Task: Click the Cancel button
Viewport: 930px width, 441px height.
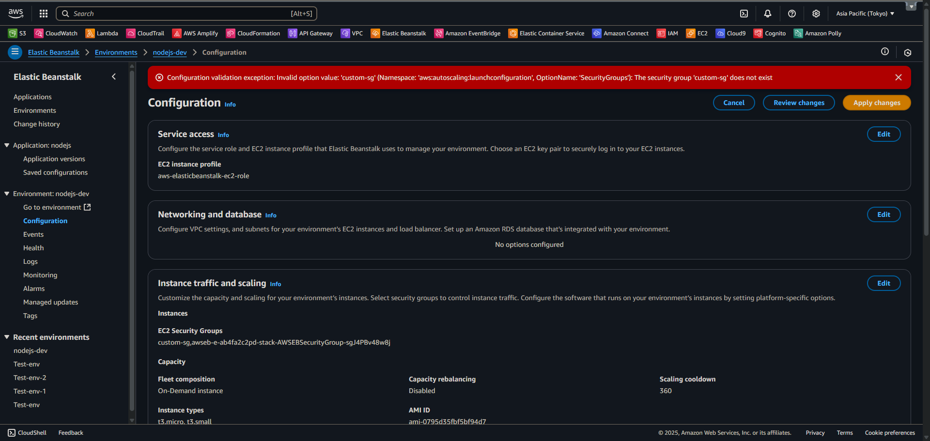Action: coord(734,103)
